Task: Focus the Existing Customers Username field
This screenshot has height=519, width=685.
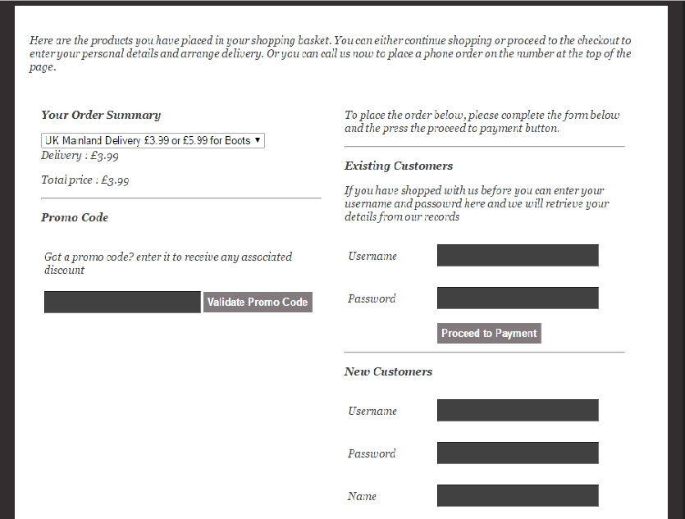Action: (x=518, y=256)
